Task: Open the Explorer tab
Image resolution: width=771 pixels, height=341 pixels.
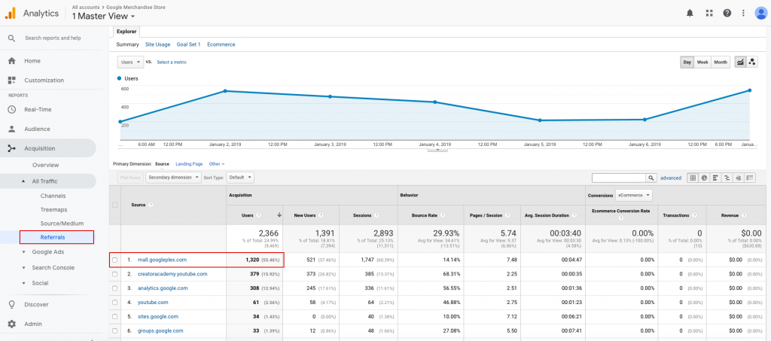Action: click(x=126, y=32)
